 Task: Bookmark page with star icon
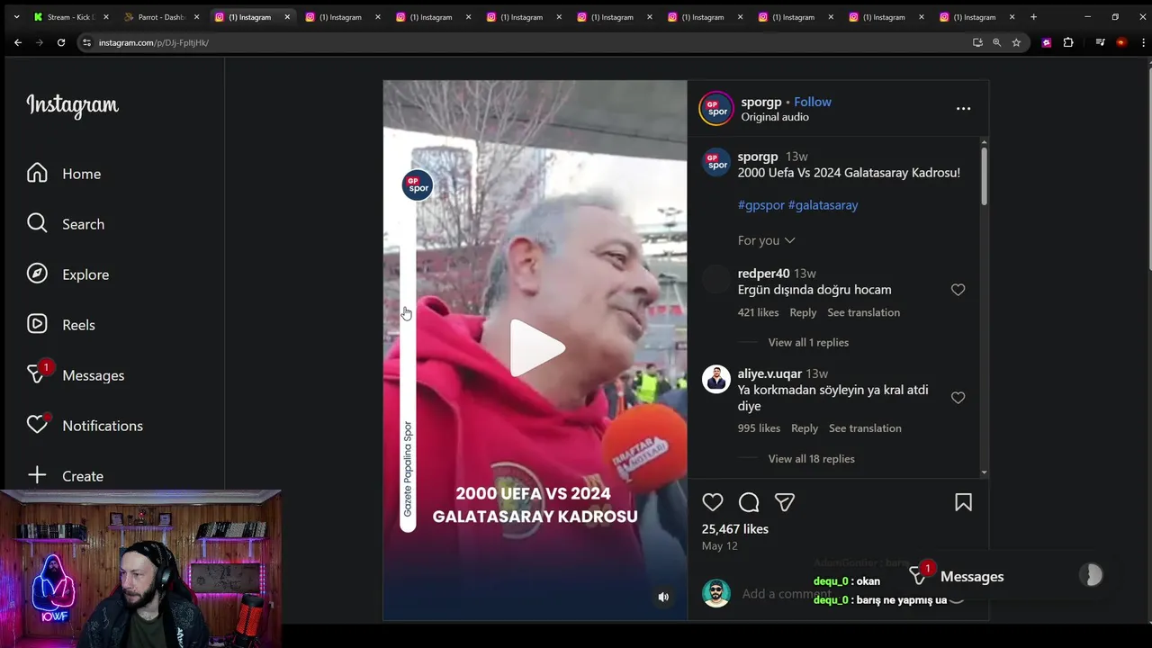(x=1016, y=42)
